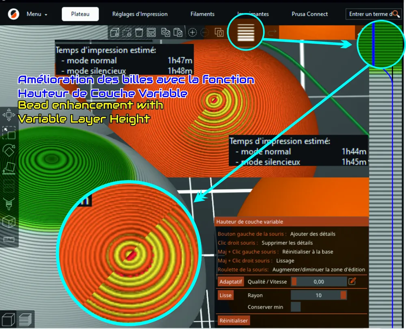406x329 pixels.
Task: Click the Qualité / Vitesse slider
Action: tap(319, 281)
